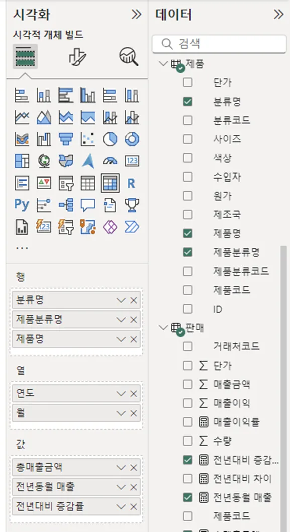Remove 월 from the columns well
Image resolution: width=290 pixels, height=532 pixels.
(x=134, y=413)
